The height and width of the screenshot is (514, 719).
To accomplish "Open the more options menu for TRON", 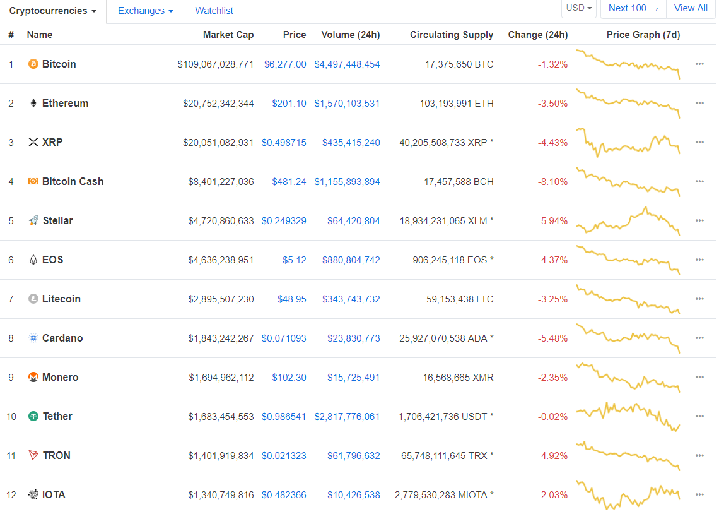I will point(699,455).
